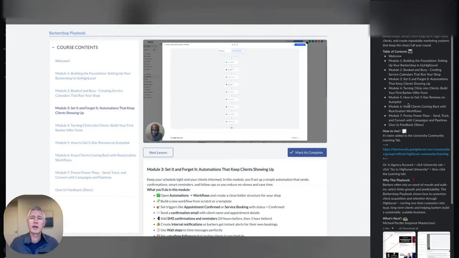Open Give Us Feedback (30sec) in course contents

[74, 190]
